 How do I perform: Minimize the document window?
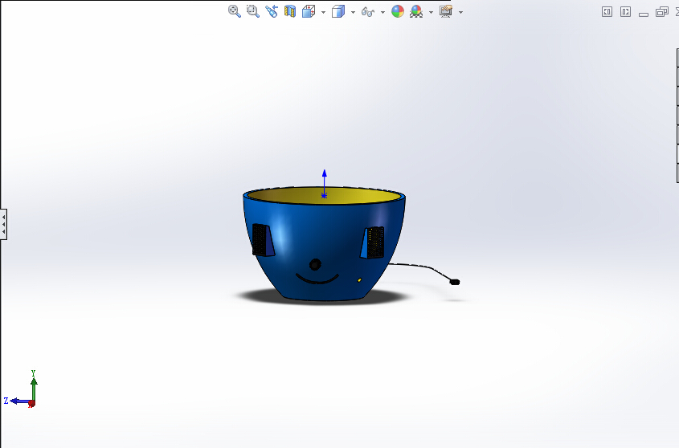click(644, 14)
